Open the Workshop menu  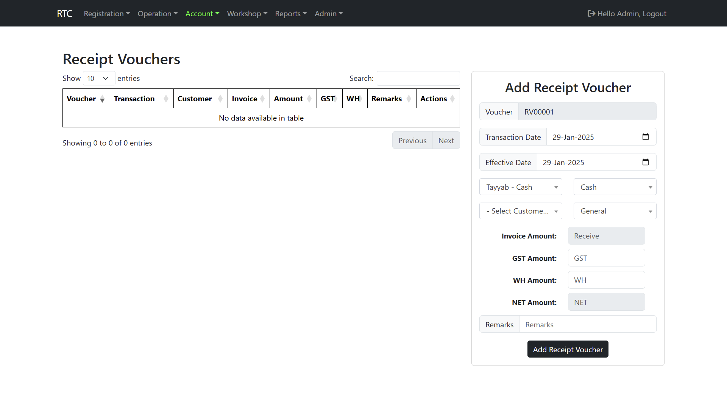click(247, 14)
